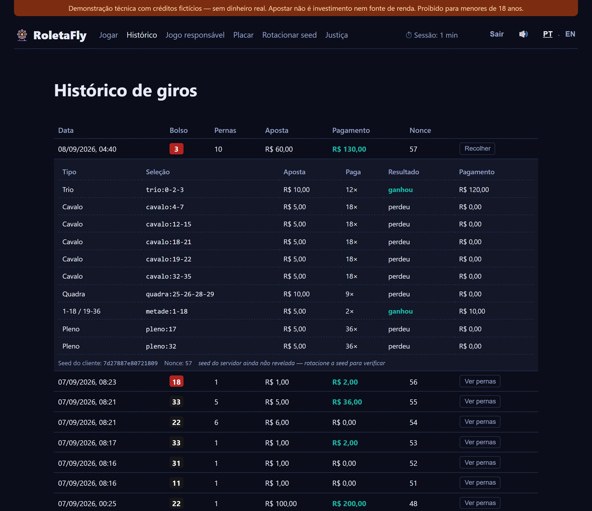Click the black pocket 31 badge
The image size is (592, 511).
(x=176, y=463)
